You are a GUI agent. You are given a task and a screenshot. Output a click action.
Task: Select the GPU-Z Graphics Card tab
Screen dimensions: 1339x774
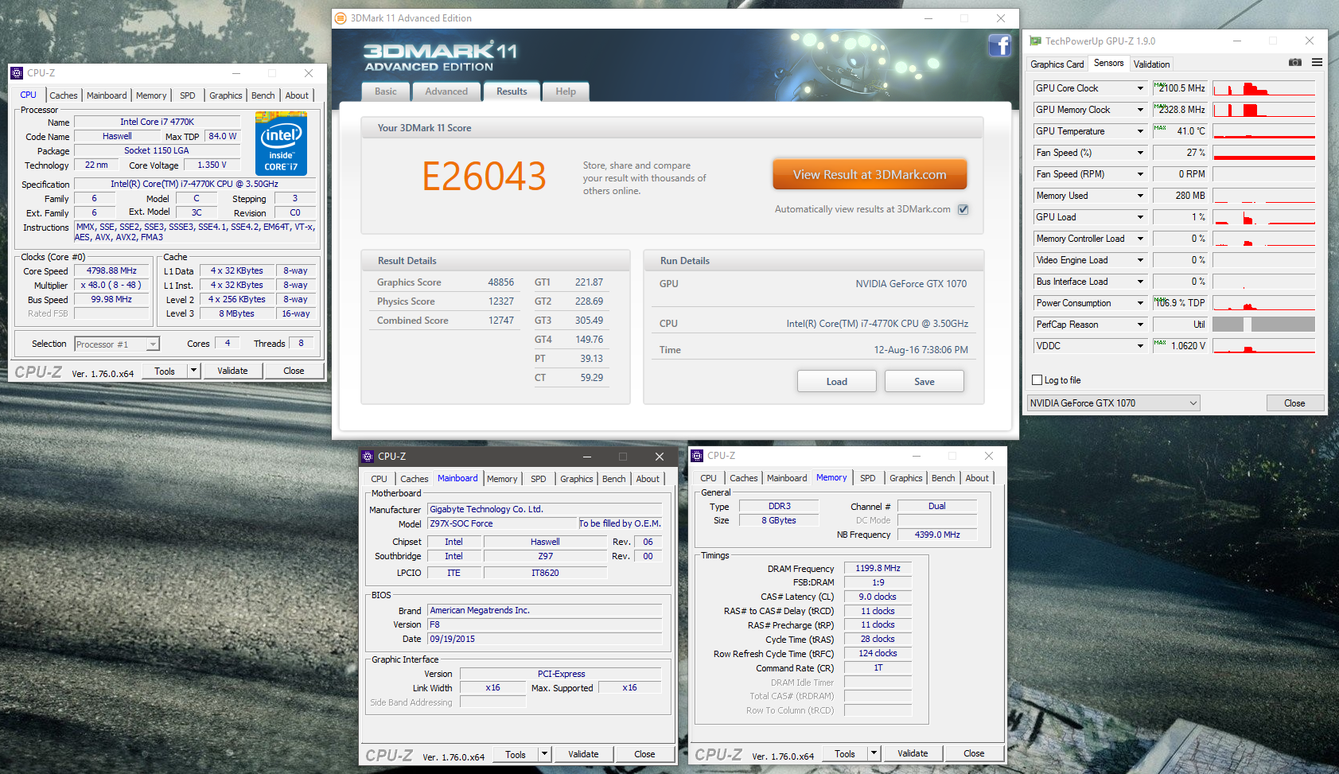1057,64
